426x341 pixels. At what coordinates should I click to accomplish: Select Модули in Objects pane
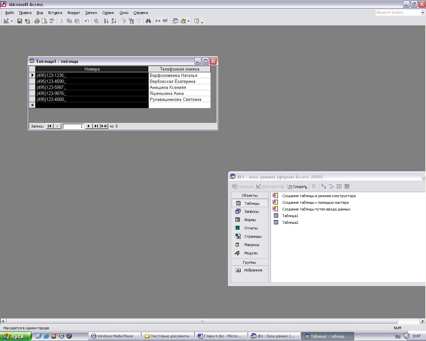tap(250, 253)
